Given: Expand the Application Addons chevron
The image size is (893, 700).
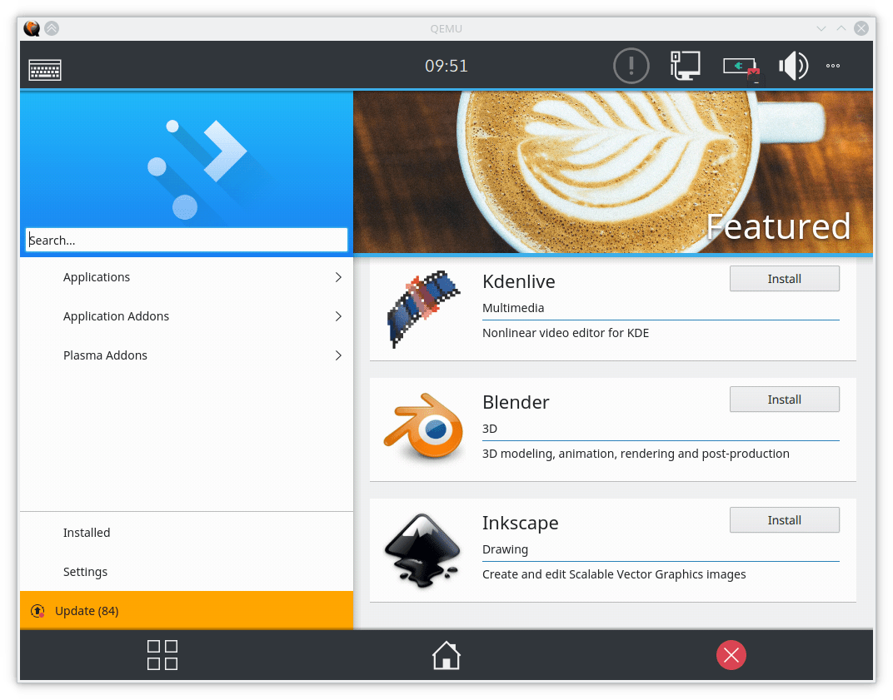Looking at the screenshot, I should click(338, 316).
